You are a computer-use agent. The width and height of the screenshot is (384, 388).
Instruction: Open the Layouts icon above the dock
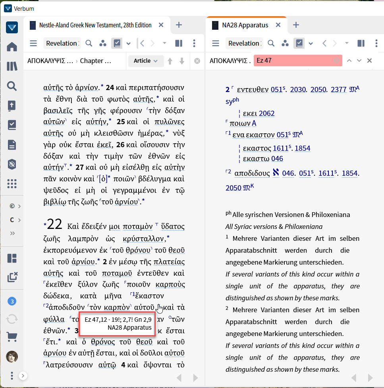(12, 258)
